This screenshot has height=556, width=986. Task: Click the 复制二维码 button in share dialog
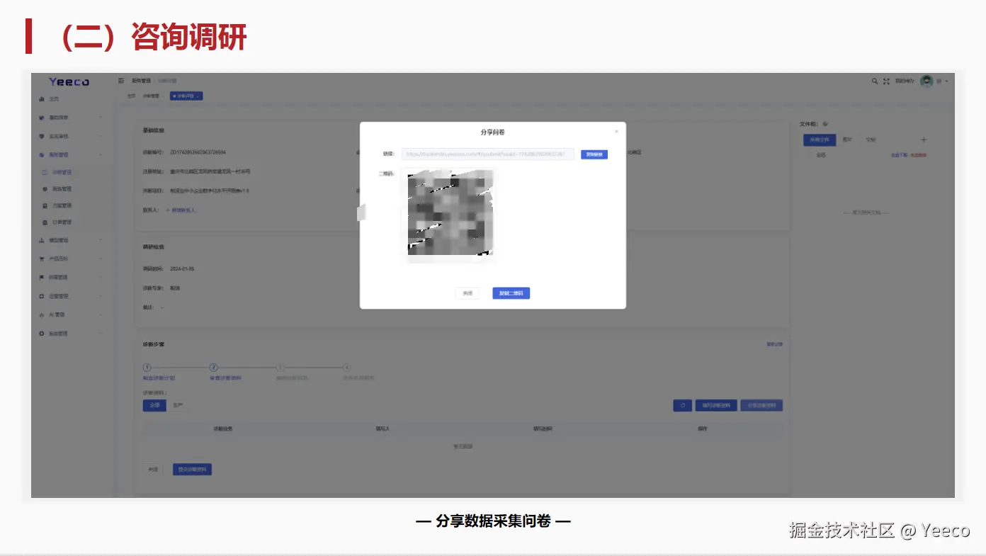click(511, 293)
